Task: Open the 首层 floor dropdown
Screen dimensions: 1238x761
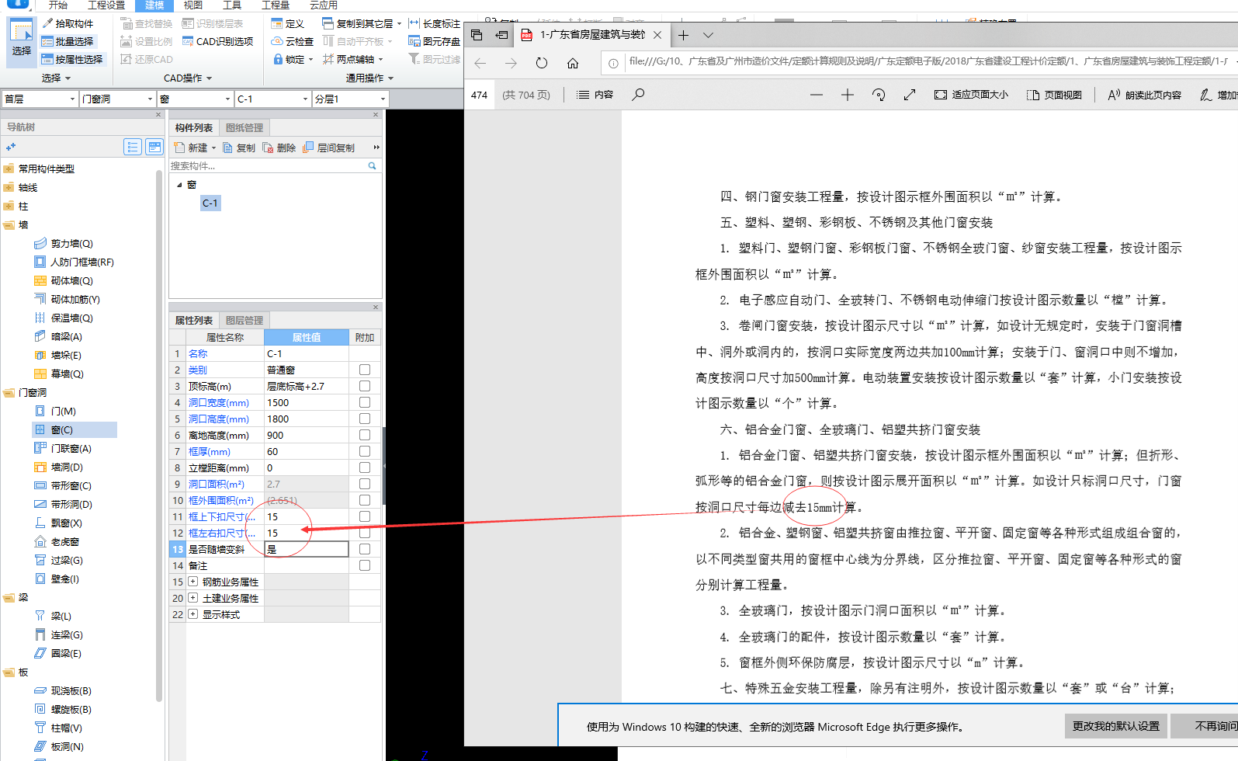Action: (x=73, y=99)
